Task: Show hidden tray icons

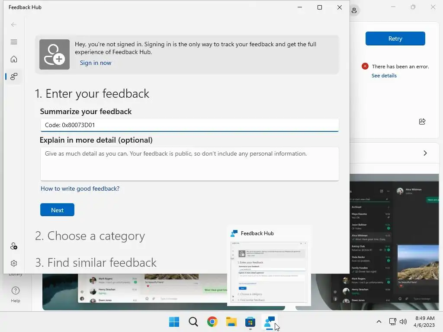Action: tap(379, 322)
